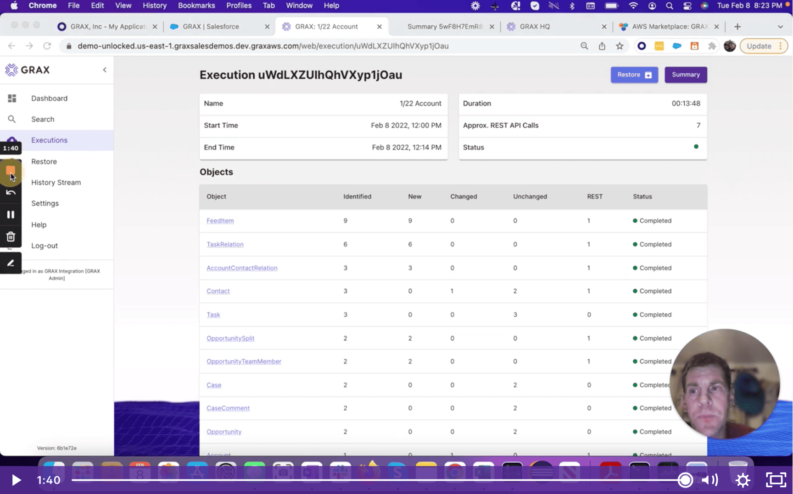Open the Executions section icon in GRAX sidebar

(x=12, y=140)
